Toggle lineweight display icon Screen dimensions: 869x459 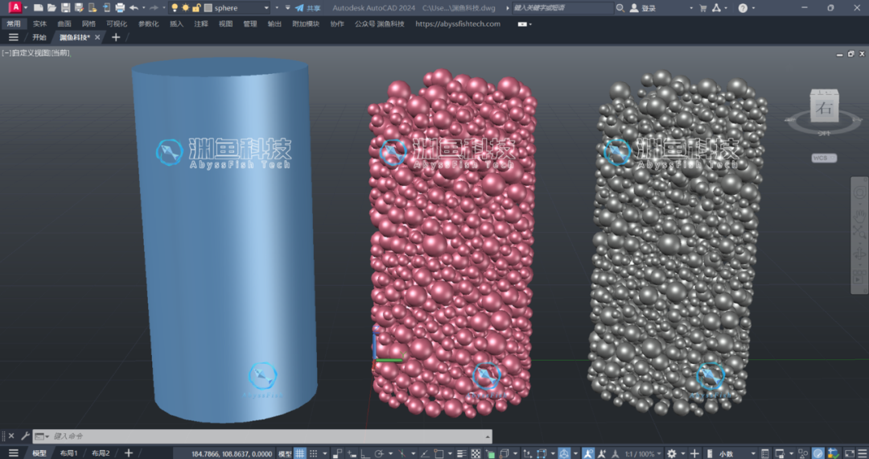[x=462, y=453]
